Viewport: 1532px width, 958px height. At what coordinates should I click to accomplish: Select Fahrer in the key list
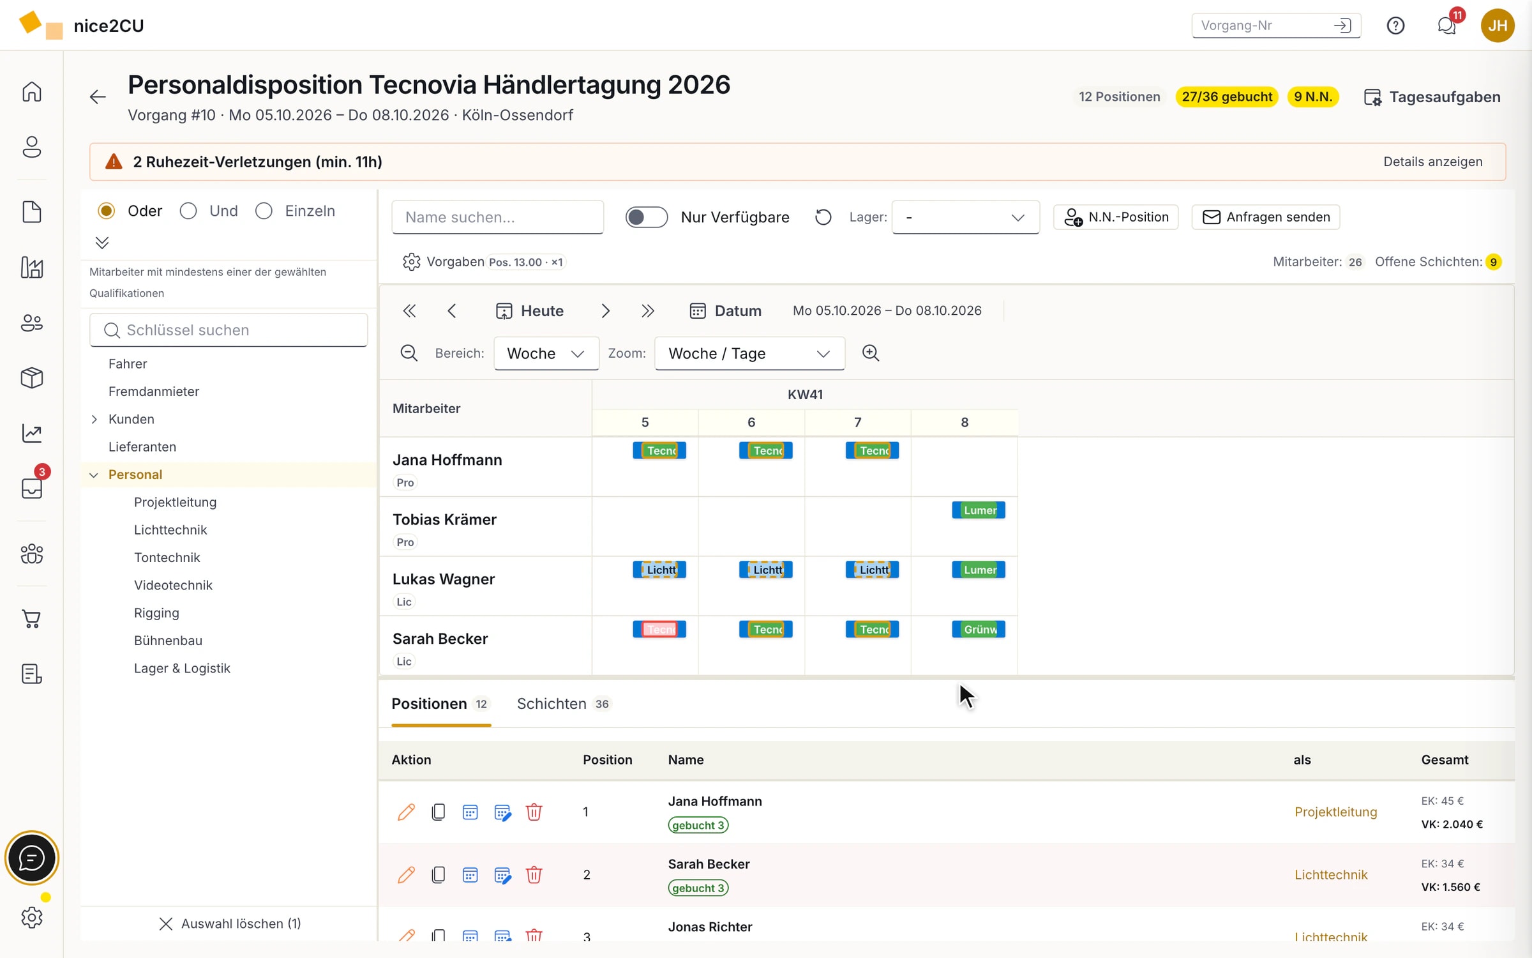click(x=128, y=363)
